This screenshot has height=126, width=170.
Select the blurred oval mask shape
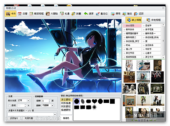[83, 101]
